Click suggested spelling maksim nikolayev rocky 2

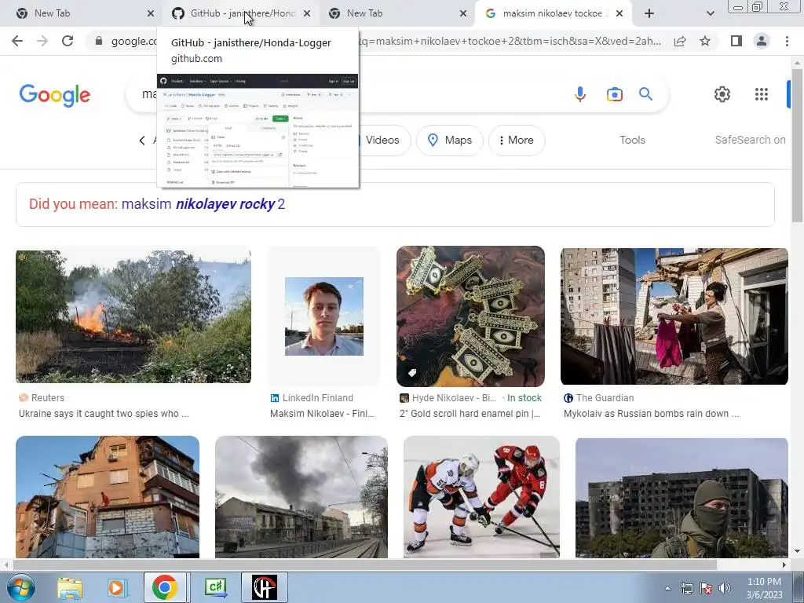click(x=203, y=204)
